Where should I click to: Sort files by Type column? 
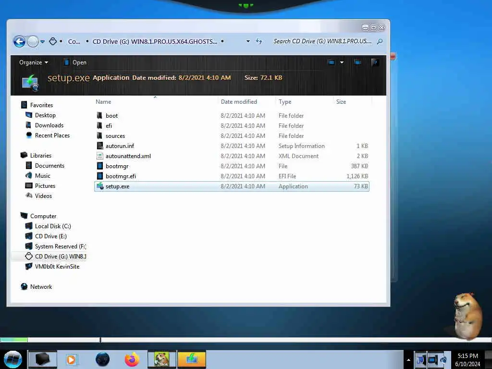pyautogui.click(x=285, y=102)
